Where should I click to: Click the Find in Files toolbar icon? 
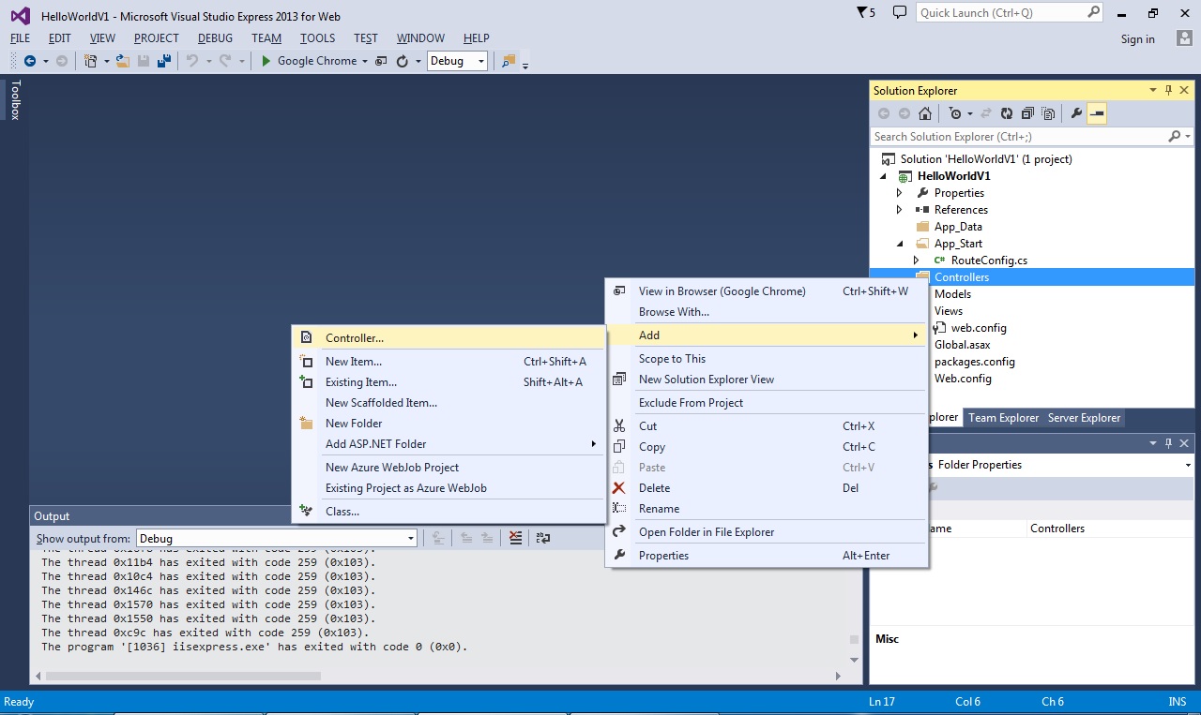point(509,61)
